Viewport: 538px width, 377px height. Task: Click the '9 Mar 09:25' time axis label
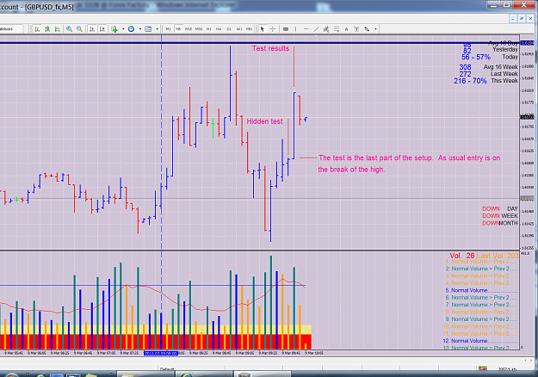coord(269,353)
